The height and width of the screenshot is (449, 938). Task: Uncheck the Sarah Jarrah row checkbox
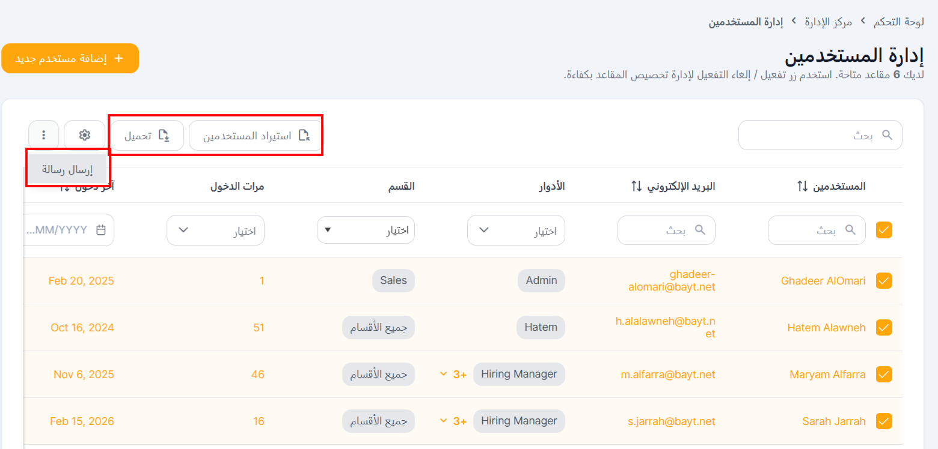[884, 421]
